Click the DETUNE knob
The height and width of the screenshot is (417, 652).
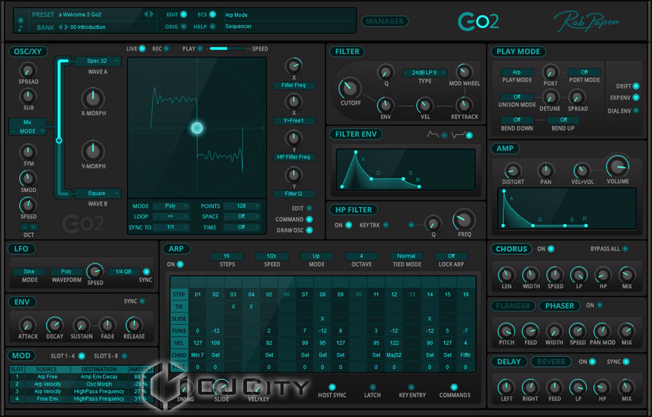550,98
